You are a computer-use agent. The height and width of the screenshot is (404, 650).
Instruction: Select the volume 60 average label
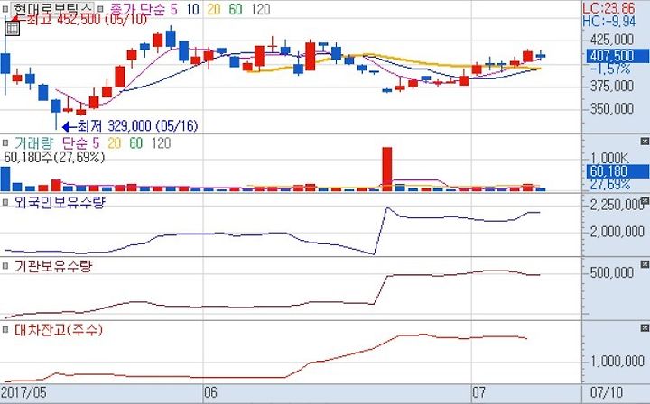[x=136, y=143]
